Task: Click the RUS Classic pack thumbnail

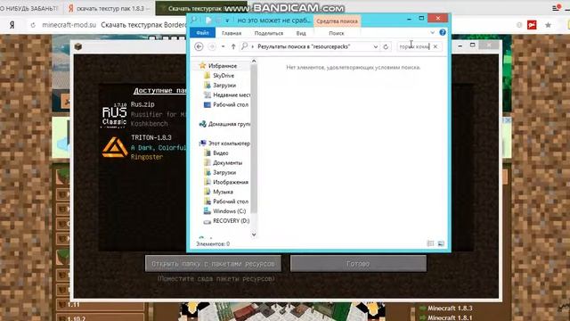Action: pos(114,115)
